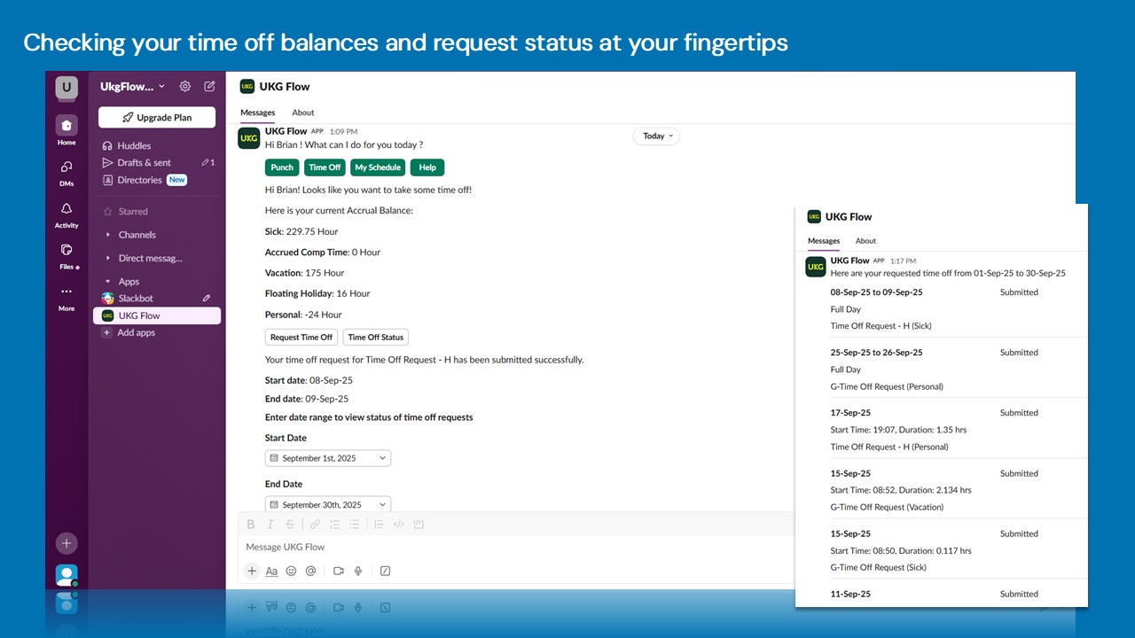Switch to the About tab of UKG Flow
This screenshot has height=638, width=1135.
pyautogui.click(x=303, y=113)
